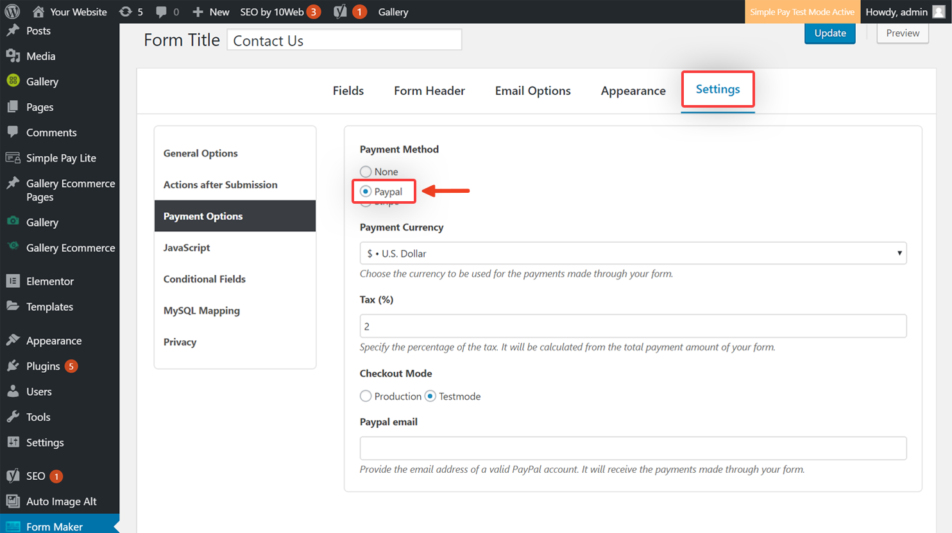The image size is (952, 533).
Task: Open JavaScript section
Action: click(235, 247)
